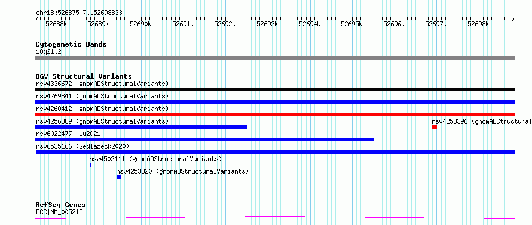532x225 pixels.
Task: Click the DGV Structural Variants track title
Action: click(84, 76)
